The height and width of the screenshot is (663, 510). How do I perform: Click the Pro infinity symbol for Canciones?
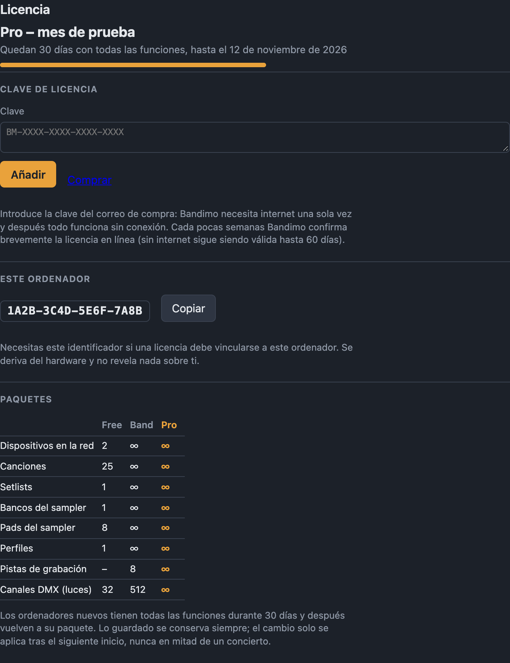(165, 467)
